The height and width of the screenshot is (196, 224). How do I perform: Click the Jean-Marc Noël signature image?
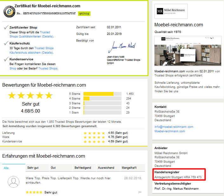[122, 47]
